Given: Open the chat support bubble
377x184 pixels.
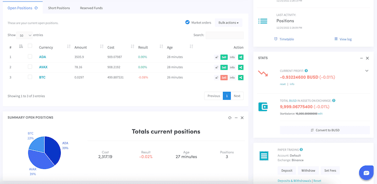Looking at the screenshot, I should 366,173.
